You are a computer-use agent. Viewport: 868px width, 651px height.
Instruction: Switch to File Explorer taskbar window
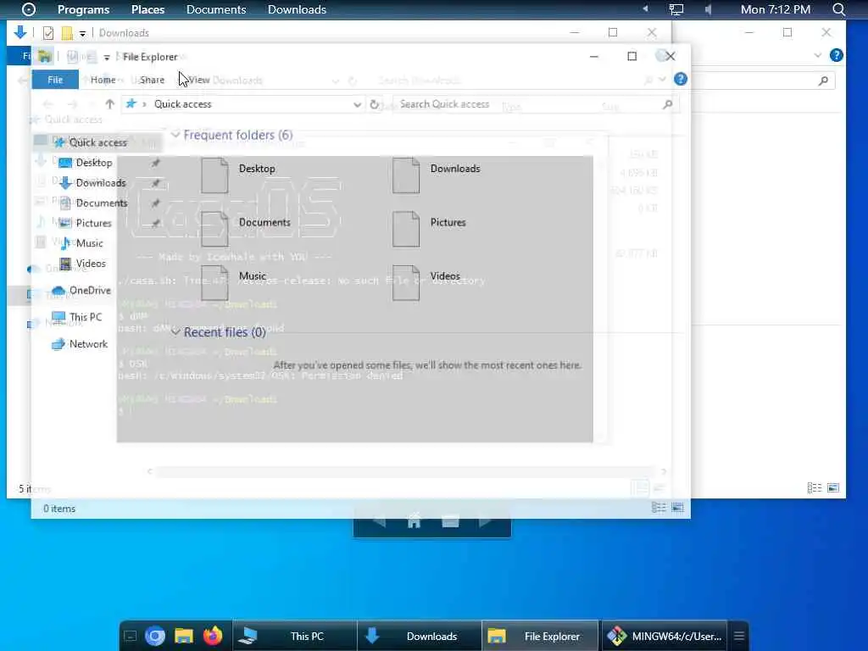pos(540,636)
